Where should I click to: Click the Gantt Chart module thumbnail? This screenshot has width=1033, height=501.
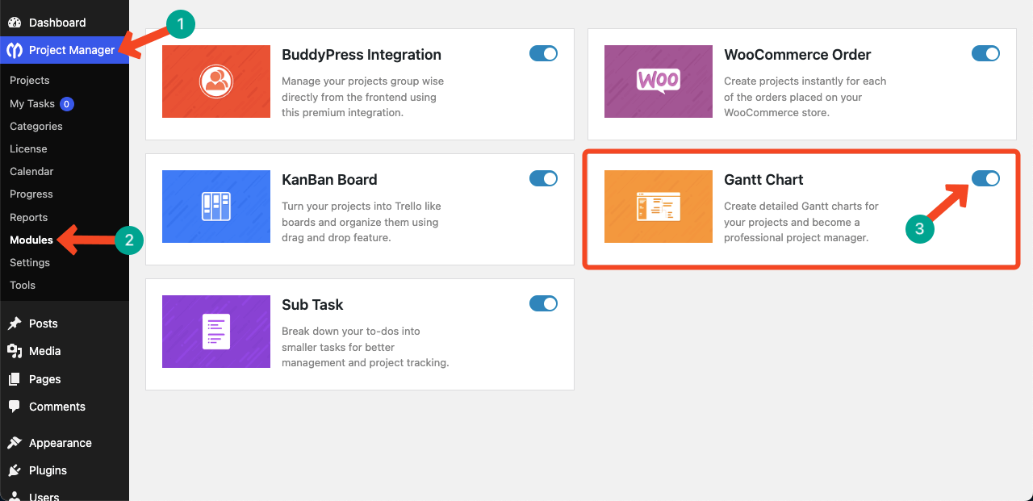point(659,207)
